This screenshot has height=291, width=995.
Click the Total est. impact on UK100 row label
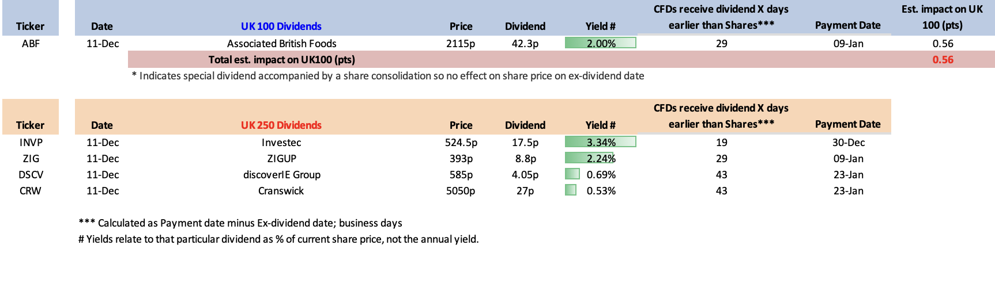[x=281, y=60]
